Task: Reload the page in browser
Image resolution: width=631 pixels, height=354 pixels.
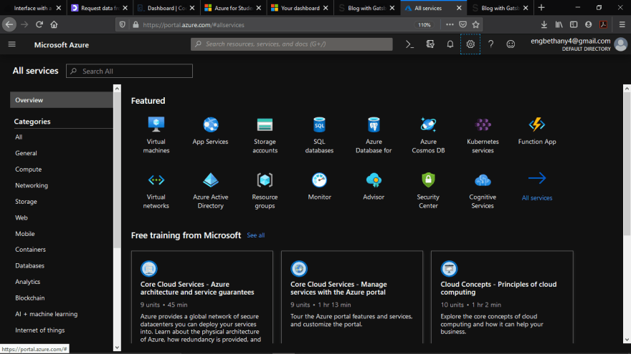Action: (x=39, y=24)
